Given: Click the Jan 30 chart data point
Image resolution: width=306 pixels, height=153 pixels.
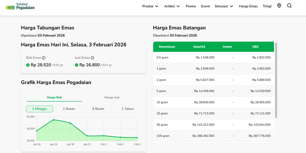Looking at the screenshot, I should 70,123.
